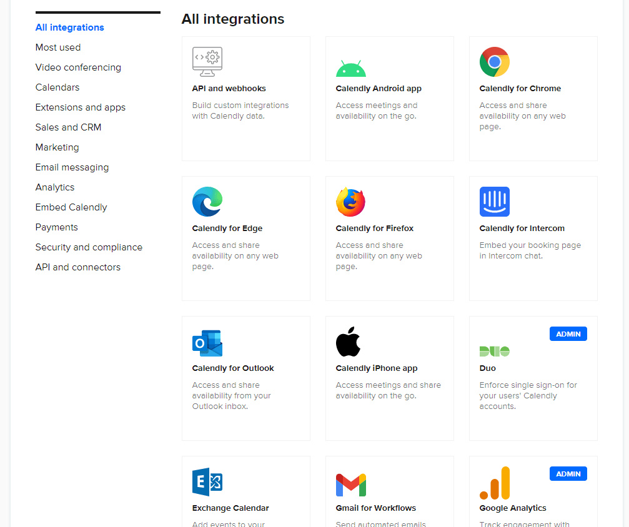Open the API and webhooks title
This screenshot has height=527, width=629.
pos(229,88)
